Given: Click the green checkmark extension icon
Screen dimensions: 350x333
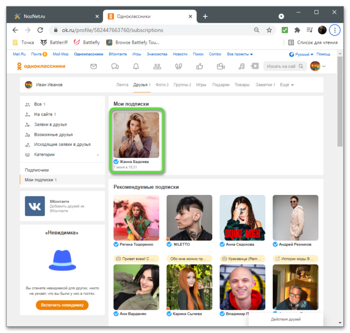Looking at the screenshot, I should coord(284,30).
